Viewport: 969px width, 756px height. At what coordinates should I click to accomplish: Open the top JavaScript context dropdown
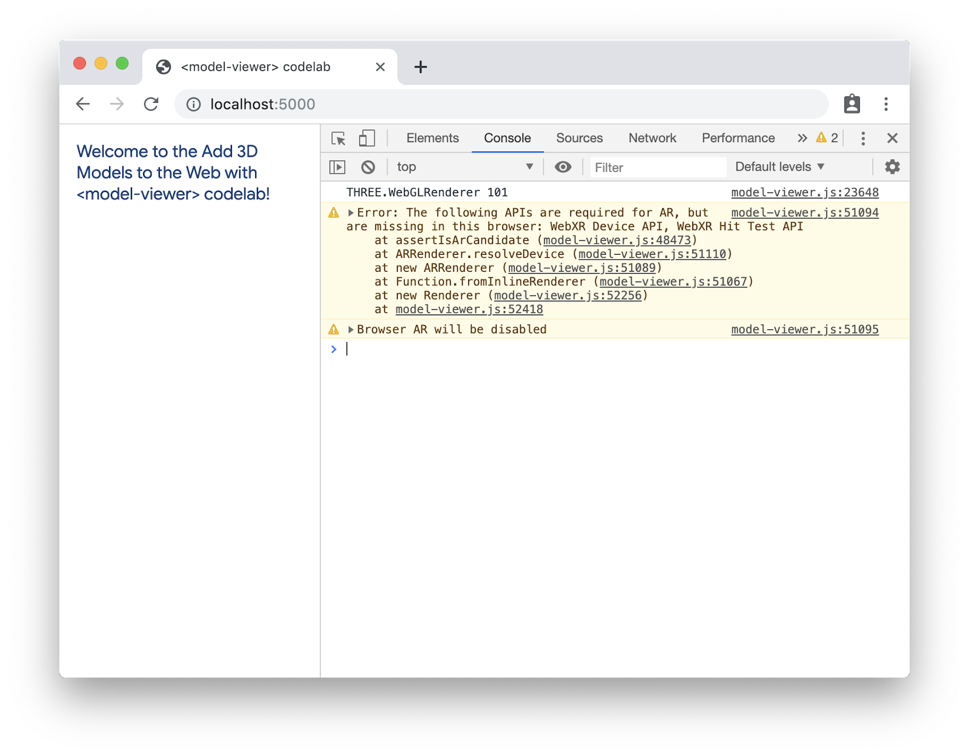coord(465,167)
